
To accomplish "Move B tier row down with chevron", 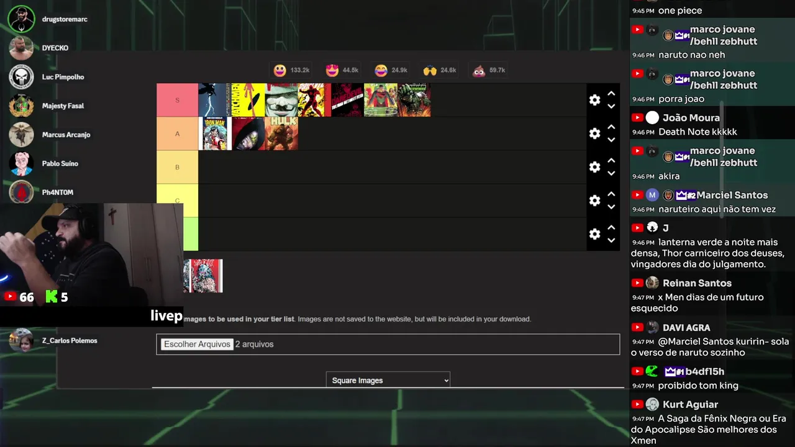I will 611,174.
